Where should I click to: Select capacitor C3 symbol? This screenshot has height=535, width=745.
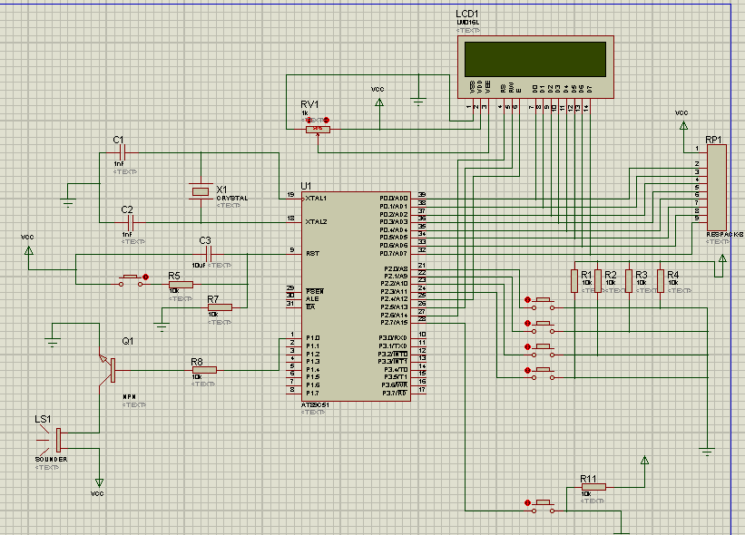pos(209,254)
